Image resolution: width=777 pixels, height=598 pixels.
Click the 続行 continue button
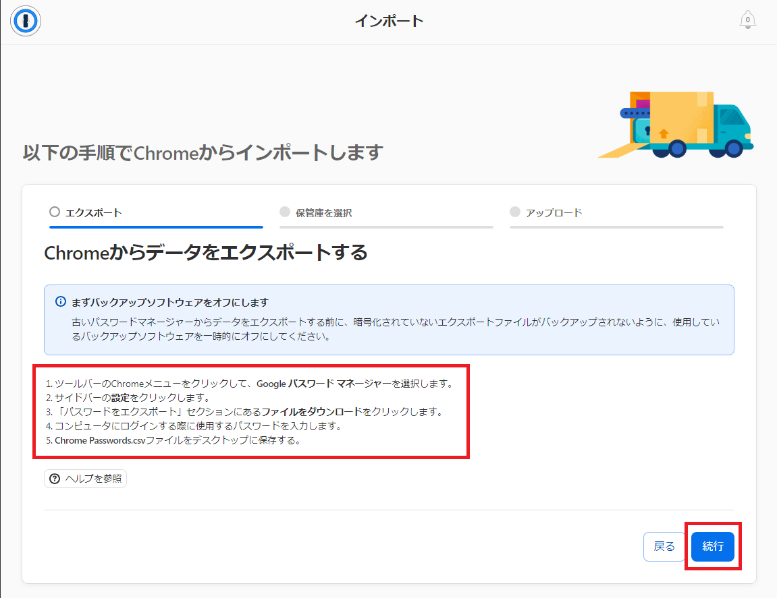713,547
